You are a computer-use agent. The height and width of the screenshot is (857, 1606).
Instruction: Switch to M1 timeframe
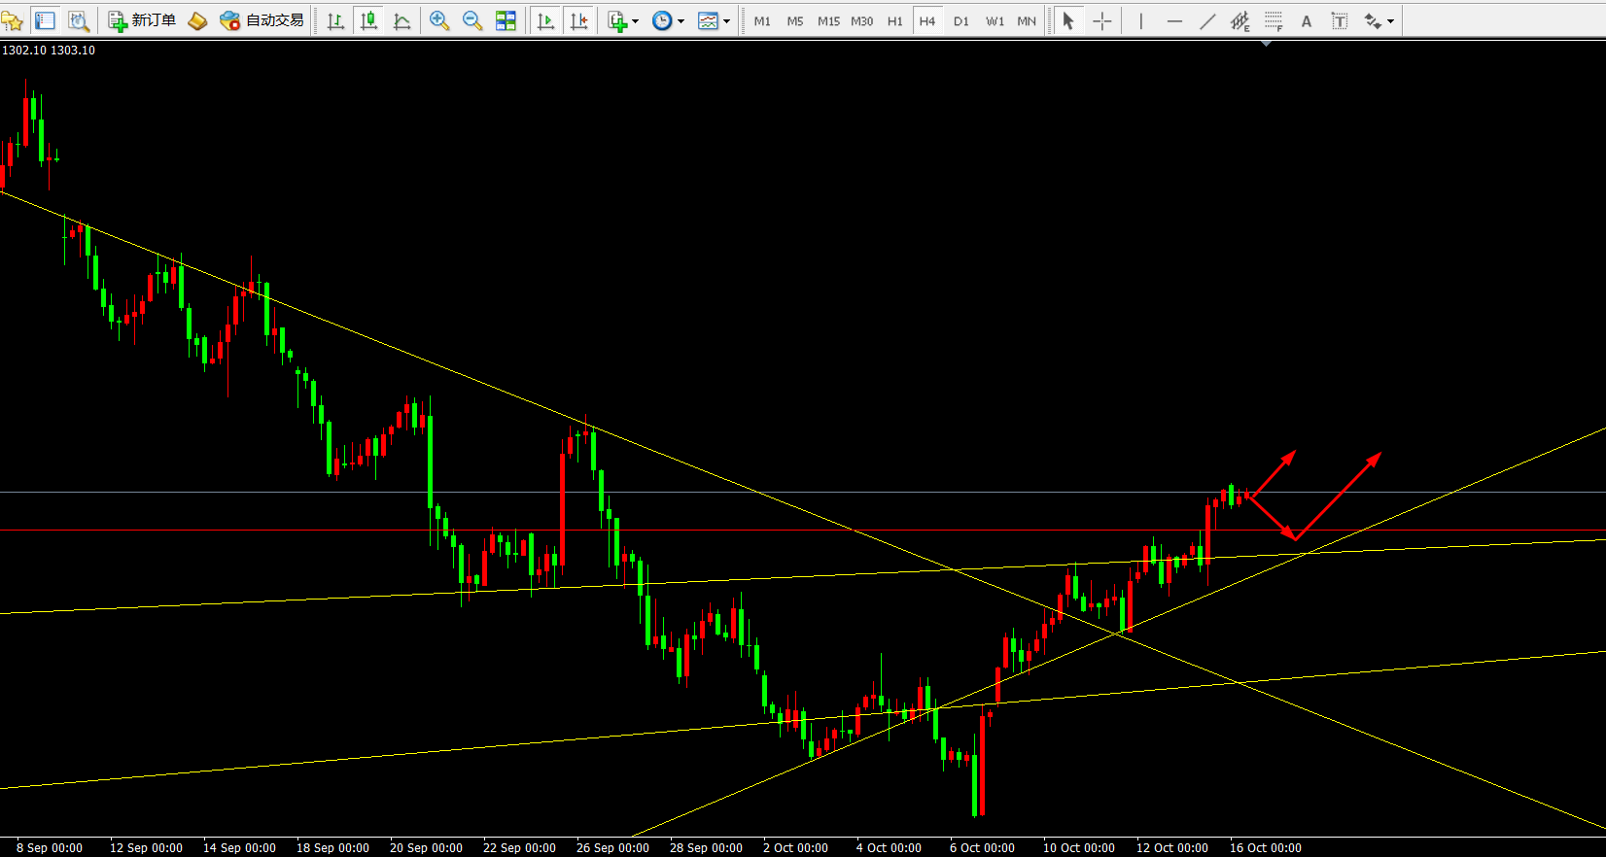pyautogui.click(x=762, y=20)
